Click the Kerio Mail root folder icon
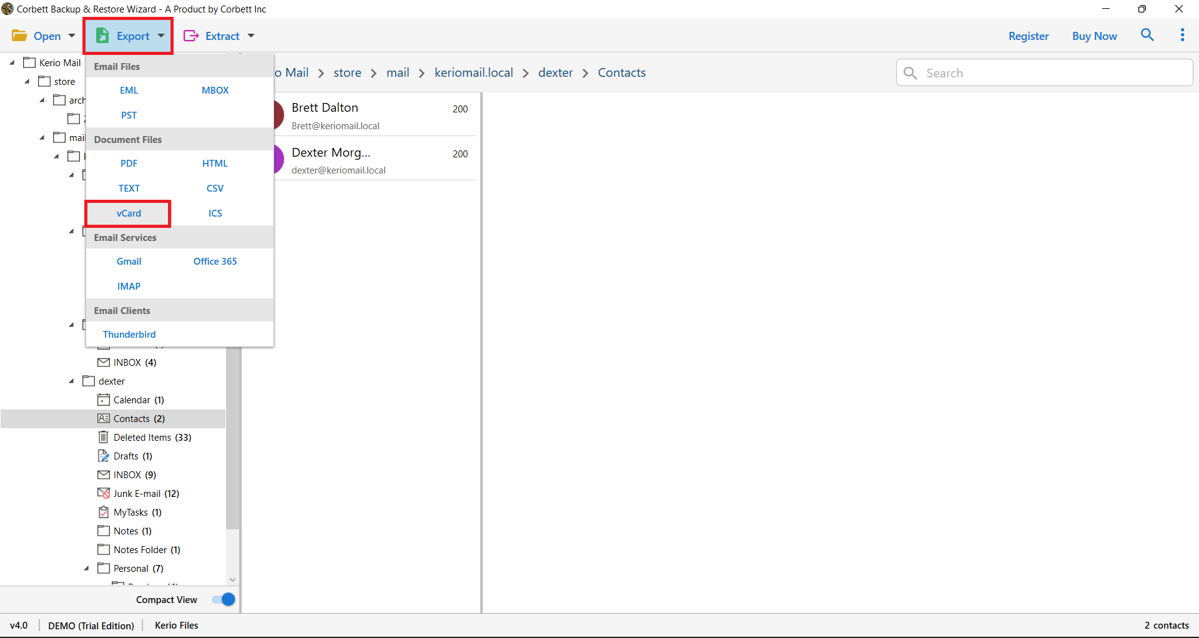 click(x=29, y=62)
